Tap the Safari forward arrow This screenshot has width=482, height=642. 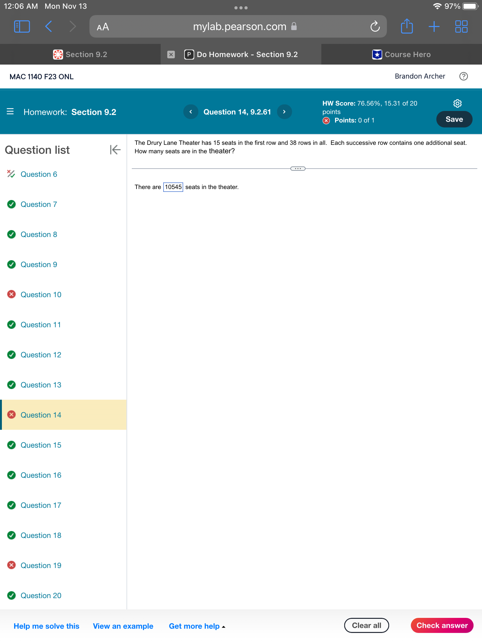(x=72, y=27)
